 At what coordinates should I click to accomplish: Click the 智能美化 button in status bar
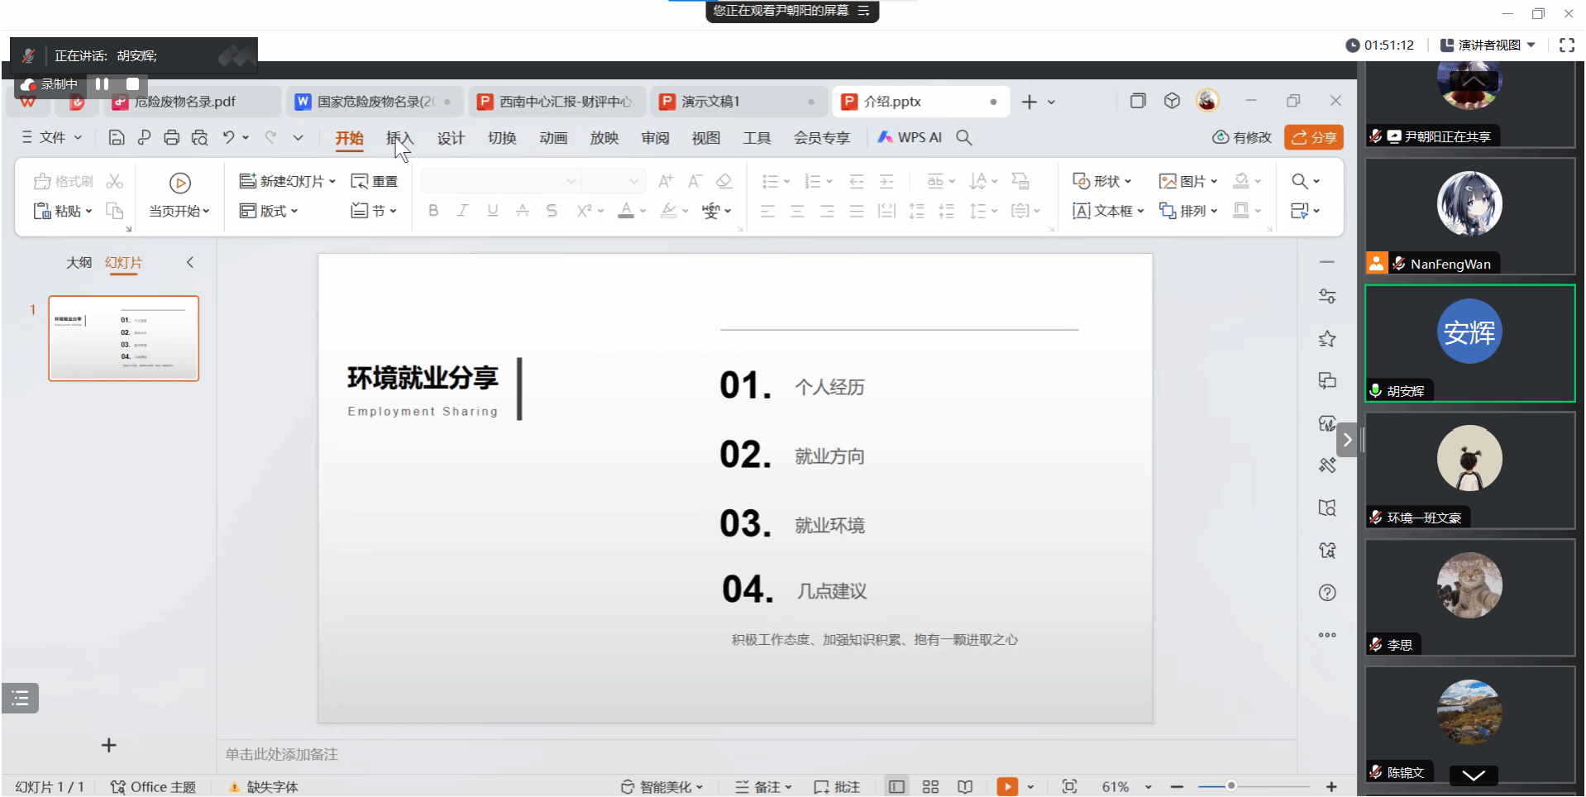tap(665, 787)
